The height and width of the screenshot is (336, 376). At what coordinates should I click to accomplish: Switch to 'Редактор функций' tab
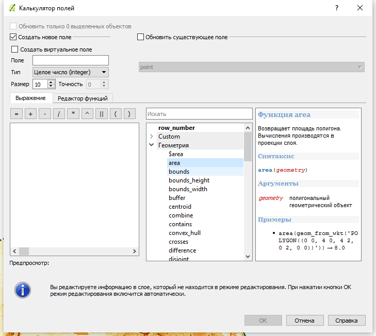[83, 98]
